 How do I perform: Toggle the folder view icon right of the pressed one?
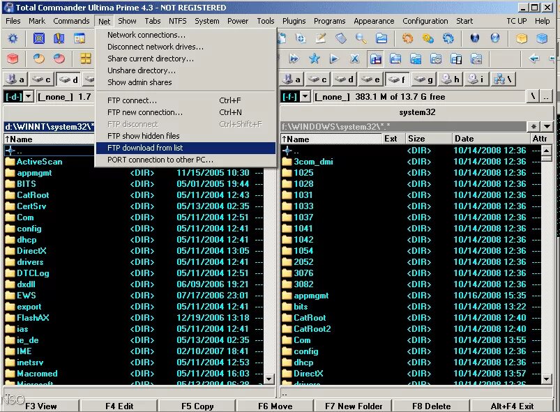[x=395, y=59]
